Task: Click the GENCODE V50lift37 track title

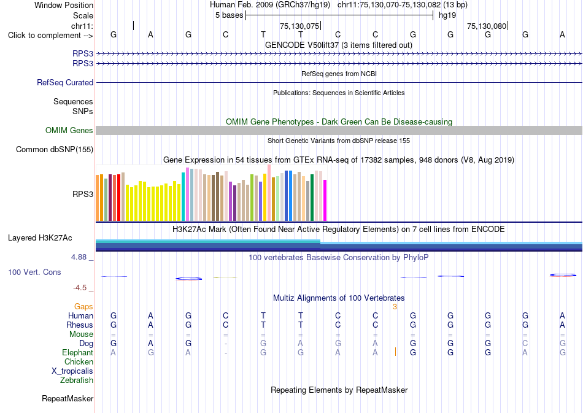Action: [x=338, y=45]
